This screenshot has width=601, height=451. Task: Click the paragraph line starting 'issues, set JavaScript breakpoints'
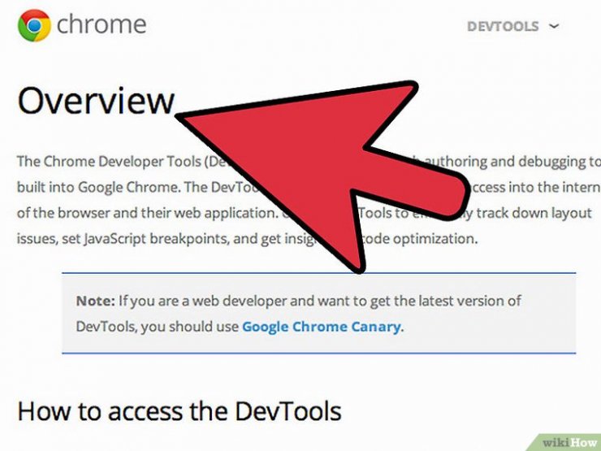click(247, 239)
